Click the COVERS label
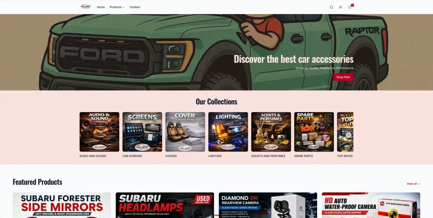Viewport: 433px width, 218px height. pyautogui.click(x=171, y=156)
